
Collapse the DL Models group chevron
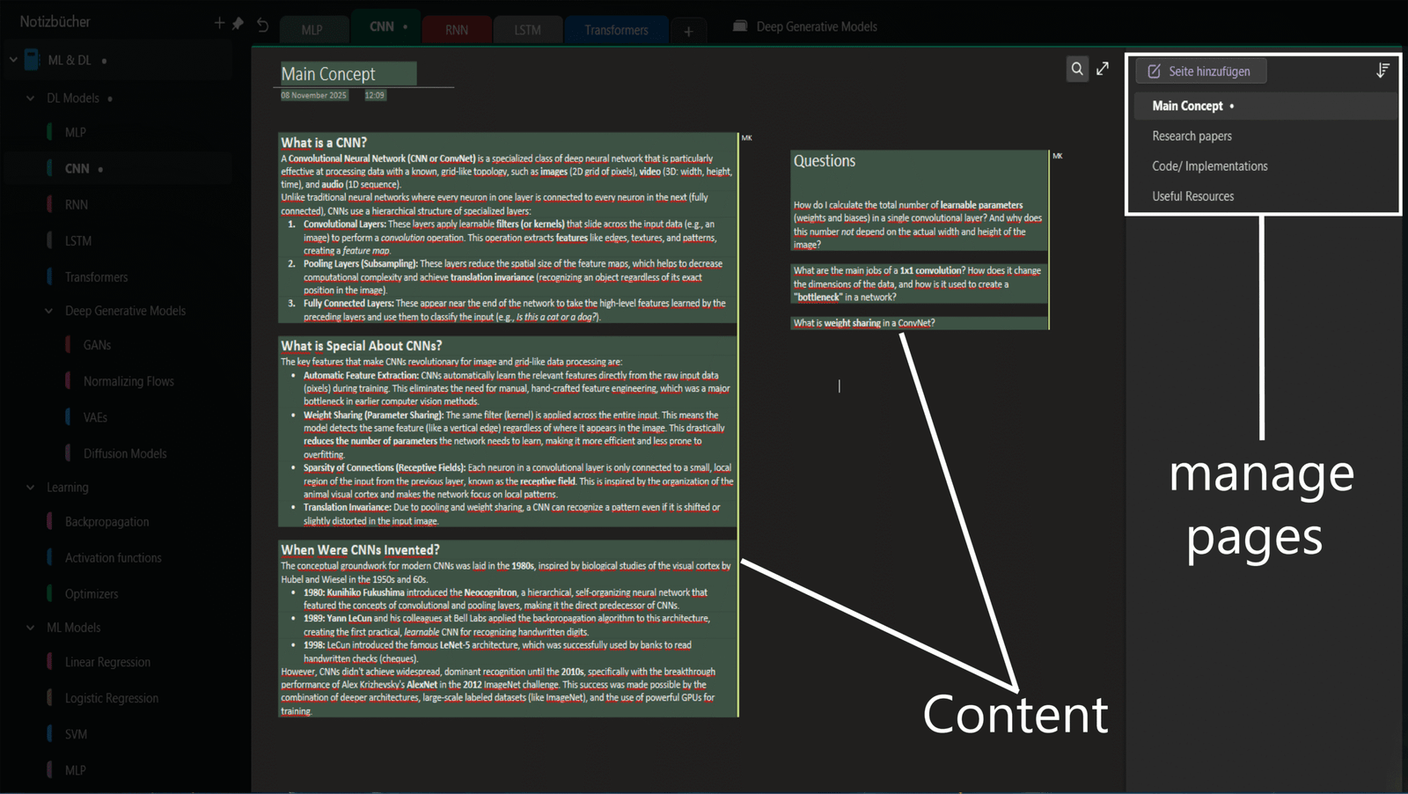(x=31, y=98)
